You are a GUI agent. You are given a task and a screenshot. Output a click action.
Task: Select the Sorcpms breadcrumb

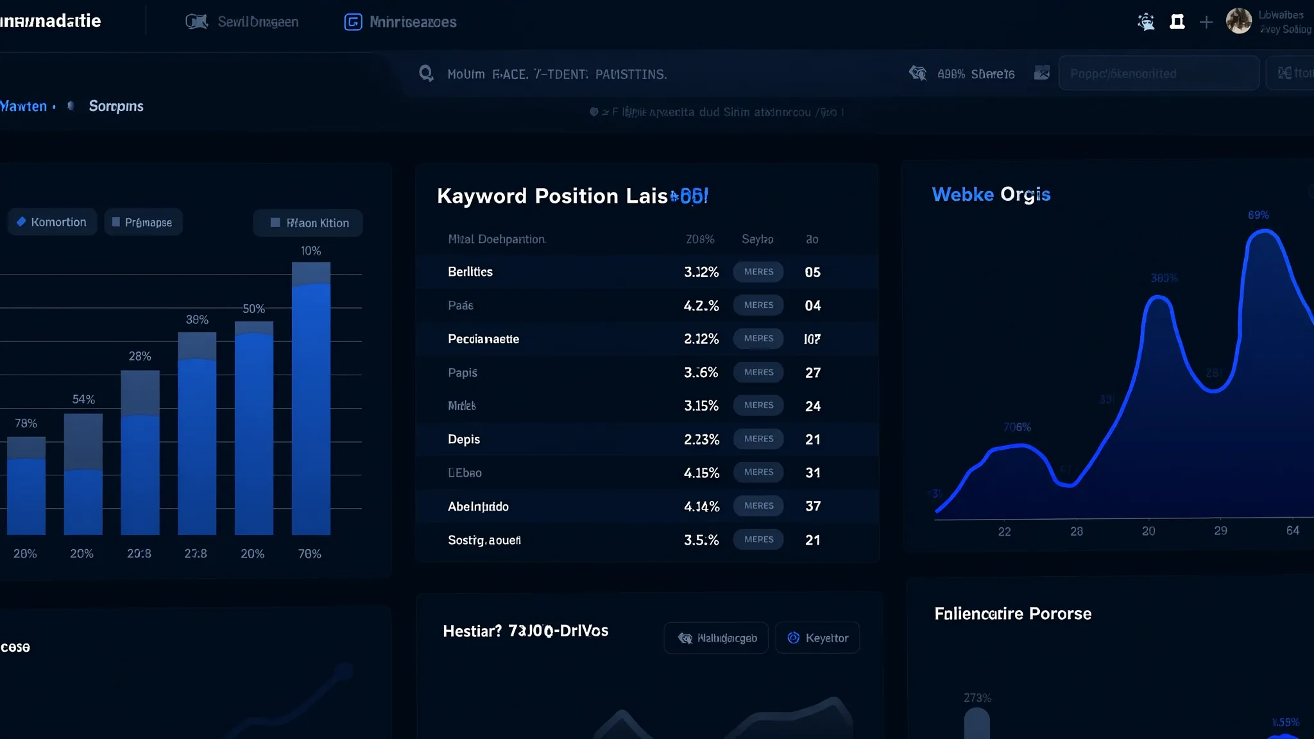[x=116, y=106]
